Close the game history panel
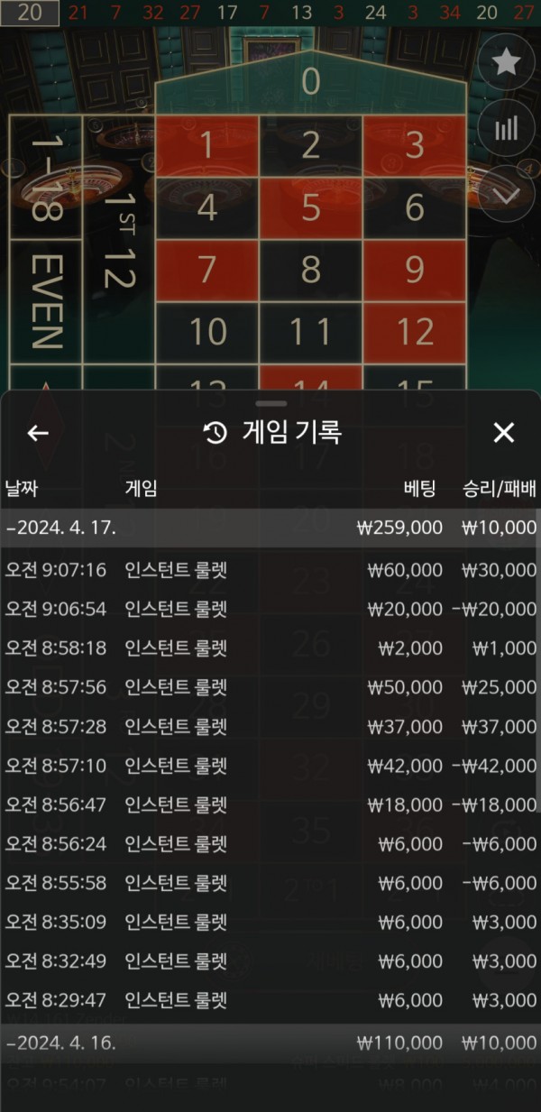This screenshot has width=541, height=1112. coord(503,433)
